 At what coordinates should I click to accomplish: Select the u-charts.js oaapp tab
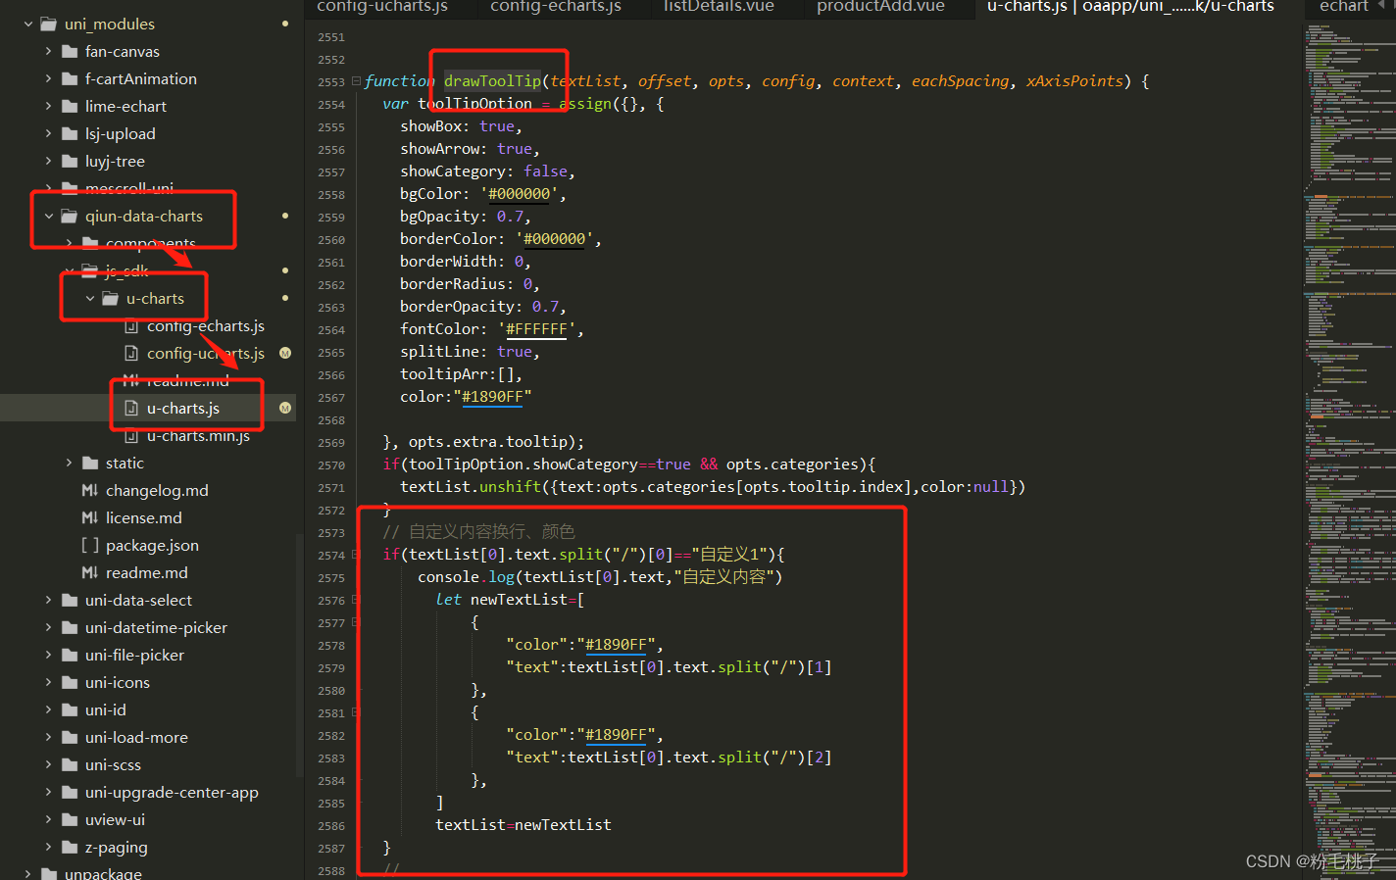(x=1130, y=8)
